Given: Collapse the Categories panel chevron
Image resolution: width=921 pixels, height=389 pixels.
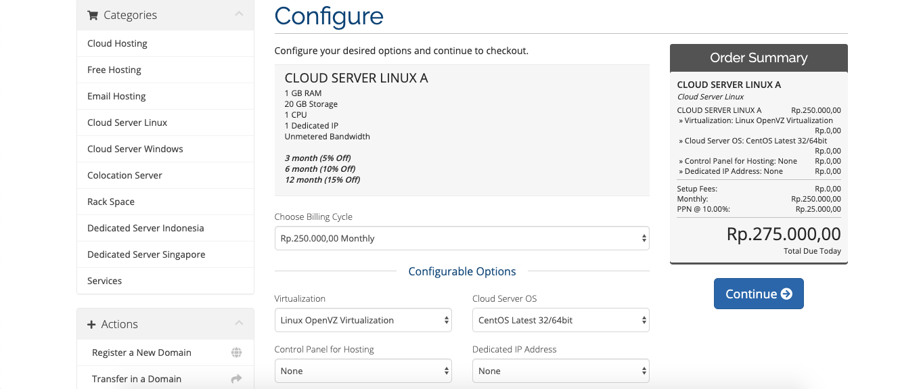Looking at the screenshot, I should [239, 14].
